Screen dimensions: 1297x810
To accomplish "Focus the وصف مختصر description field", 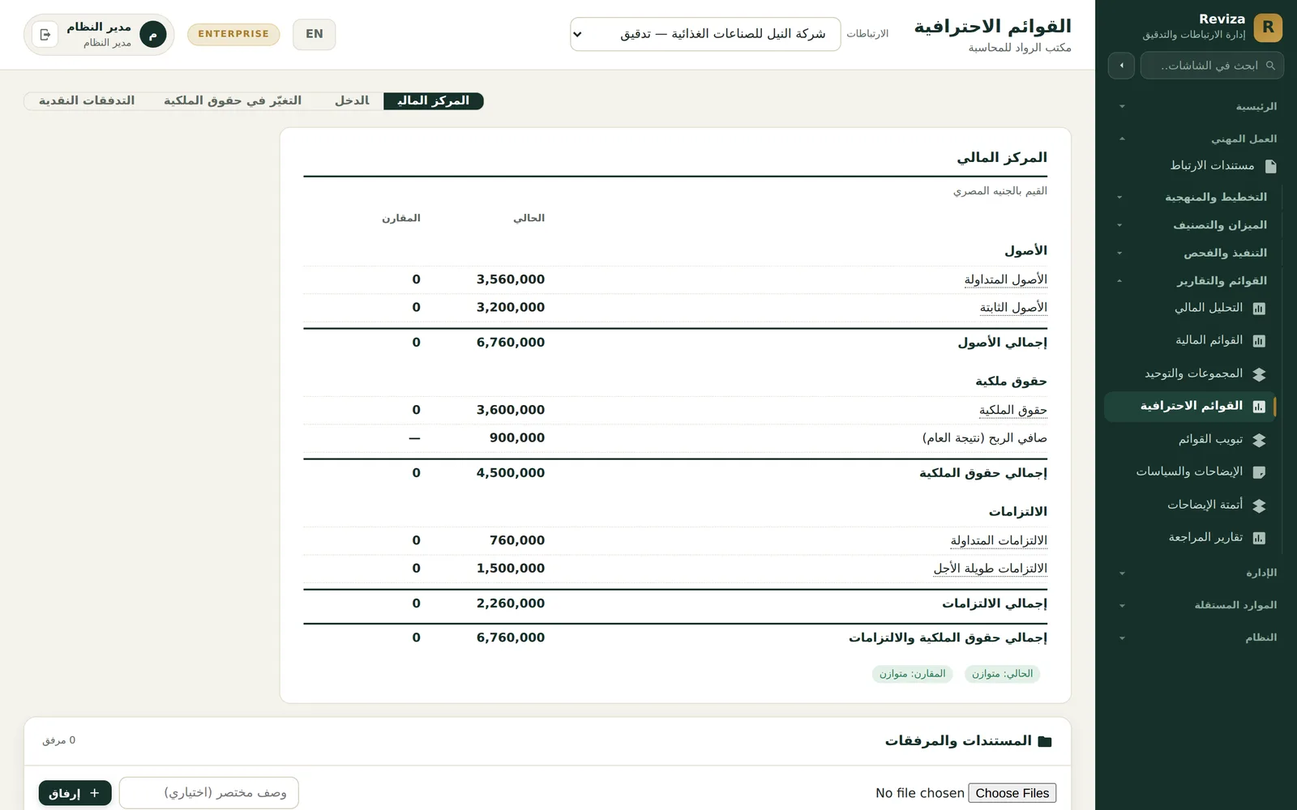I will 209,793.
